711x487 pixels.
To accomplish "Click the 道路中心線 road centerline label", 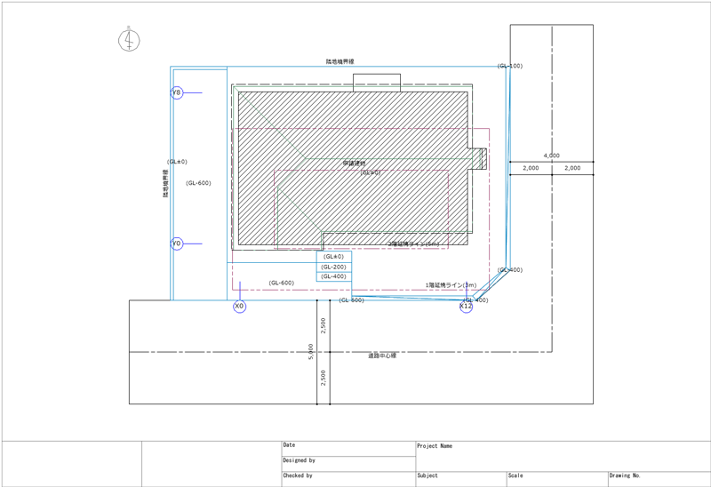I will point(382,355).
